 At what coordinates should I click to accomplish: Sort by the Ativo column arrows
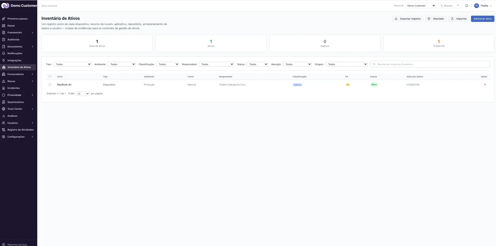pos(65,77)
